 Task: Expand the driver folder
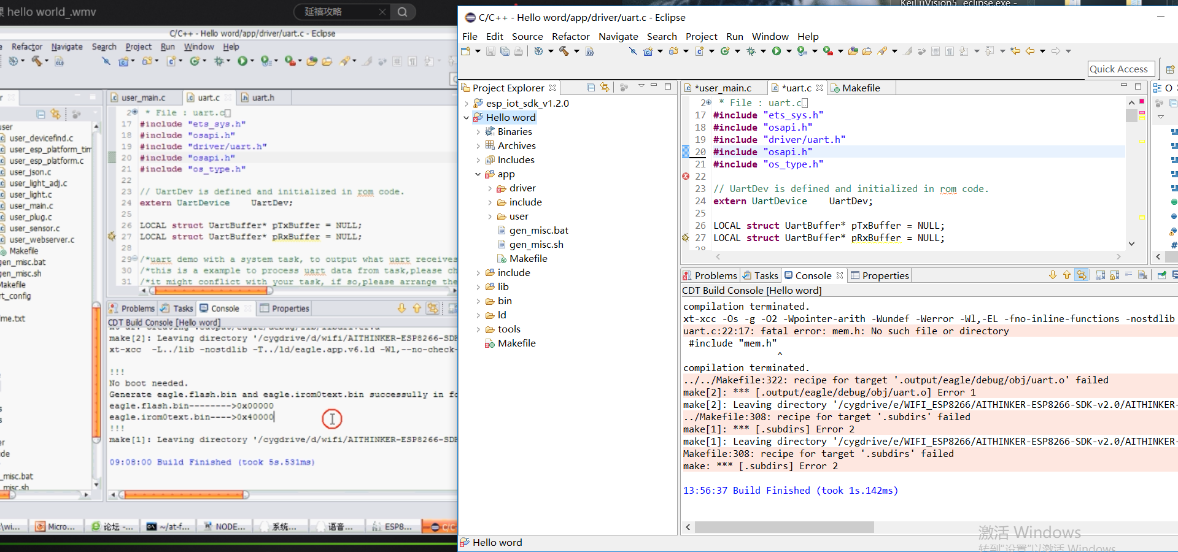(490, 188)
